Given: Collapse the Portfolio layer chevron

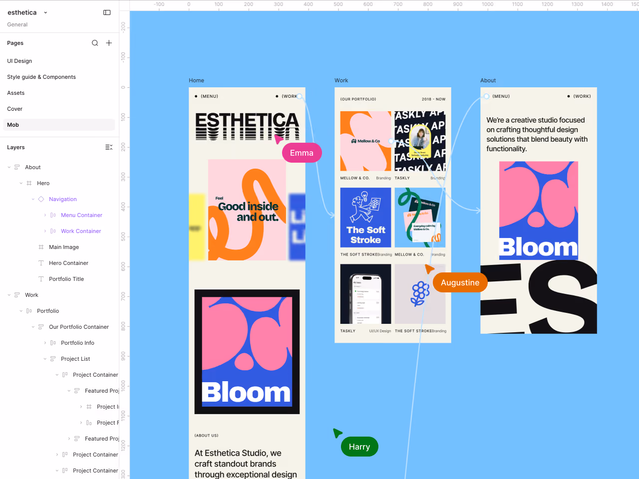Looking at the screenshot, I should pyautogui.click(x=21, y=311).
